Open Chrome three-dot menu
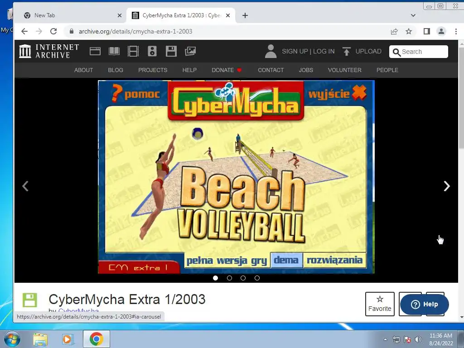The image size is (464, 348). (456, 31)
